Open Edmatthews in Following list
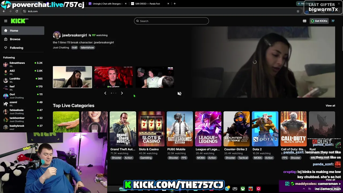This screenshot has height=193, width=343. pos(23,64)
